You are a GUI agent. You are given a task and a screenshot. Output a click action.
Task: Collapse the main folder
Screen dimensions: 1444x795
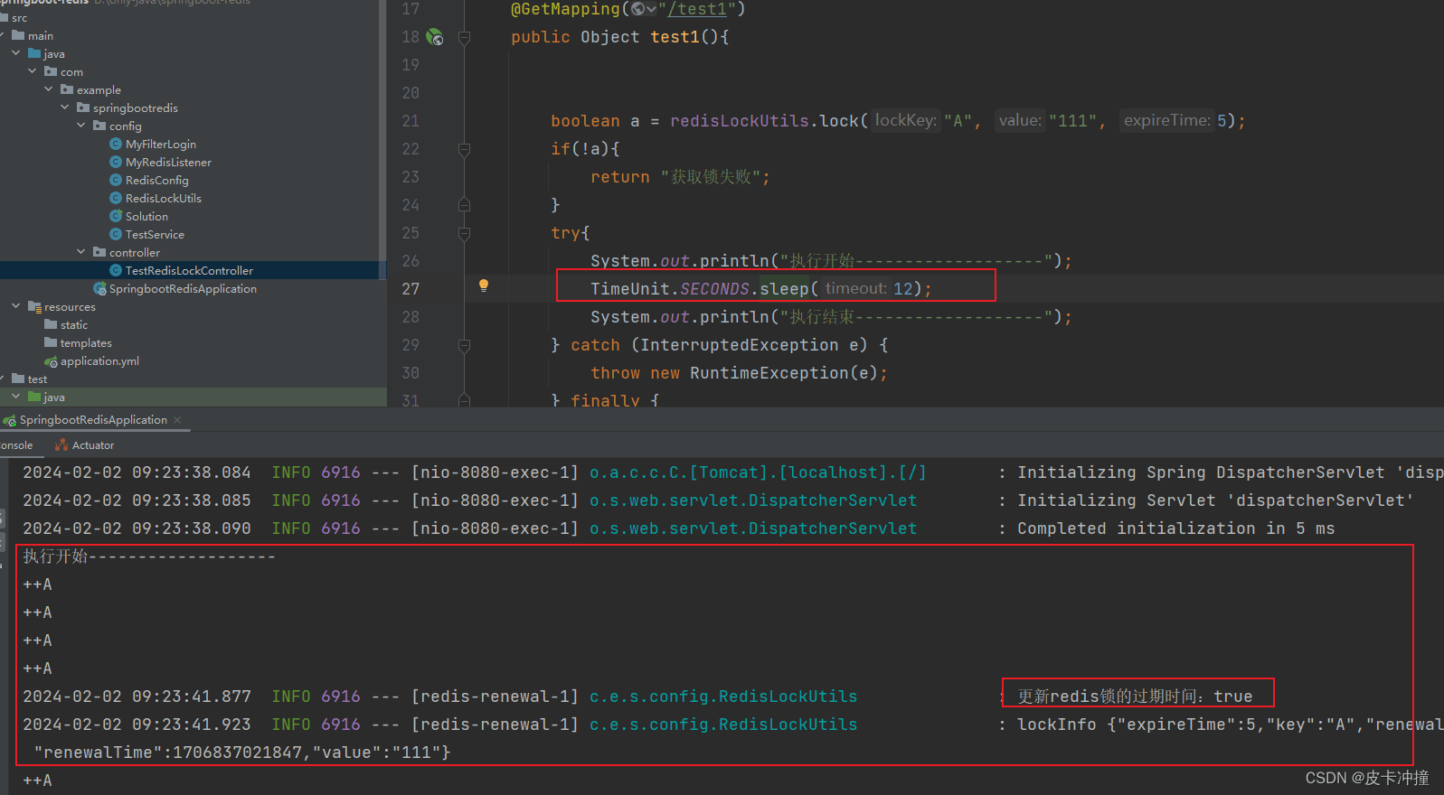(3, 36)
